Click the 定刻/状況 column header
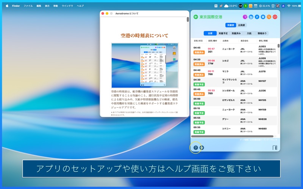The width and height of the screenshot is (303, 189). [198, 41]
